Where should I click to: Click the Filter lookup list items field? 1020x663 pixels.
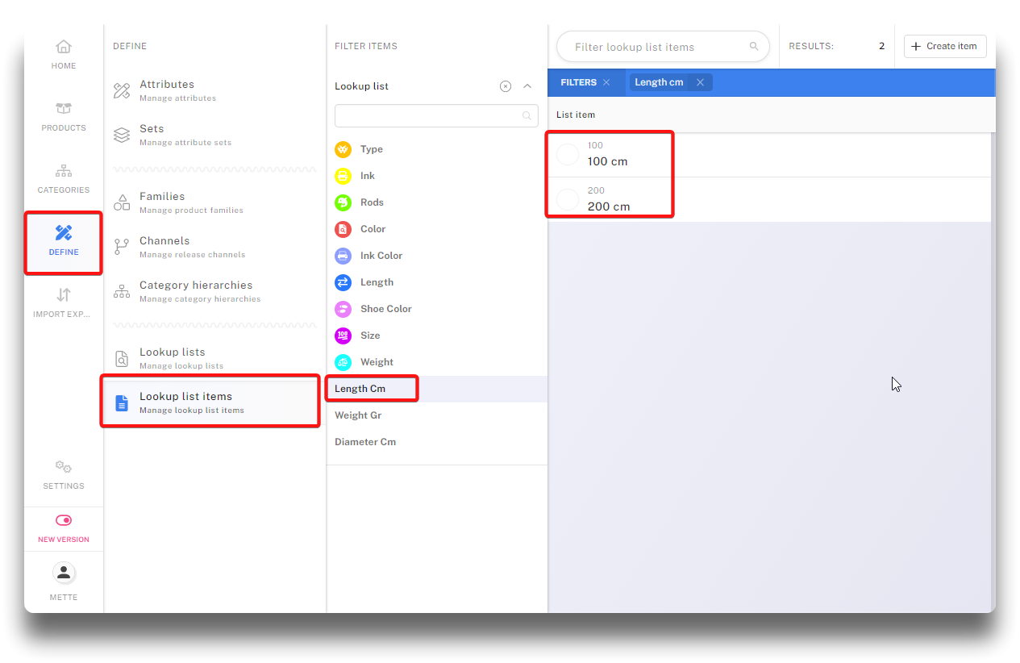[657, 47]
